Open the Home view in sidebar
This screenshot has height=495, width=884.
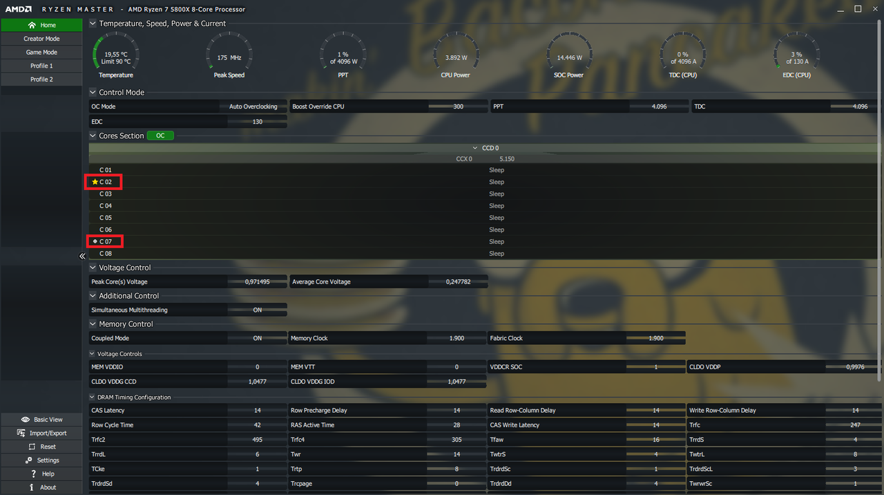point(41,25)
